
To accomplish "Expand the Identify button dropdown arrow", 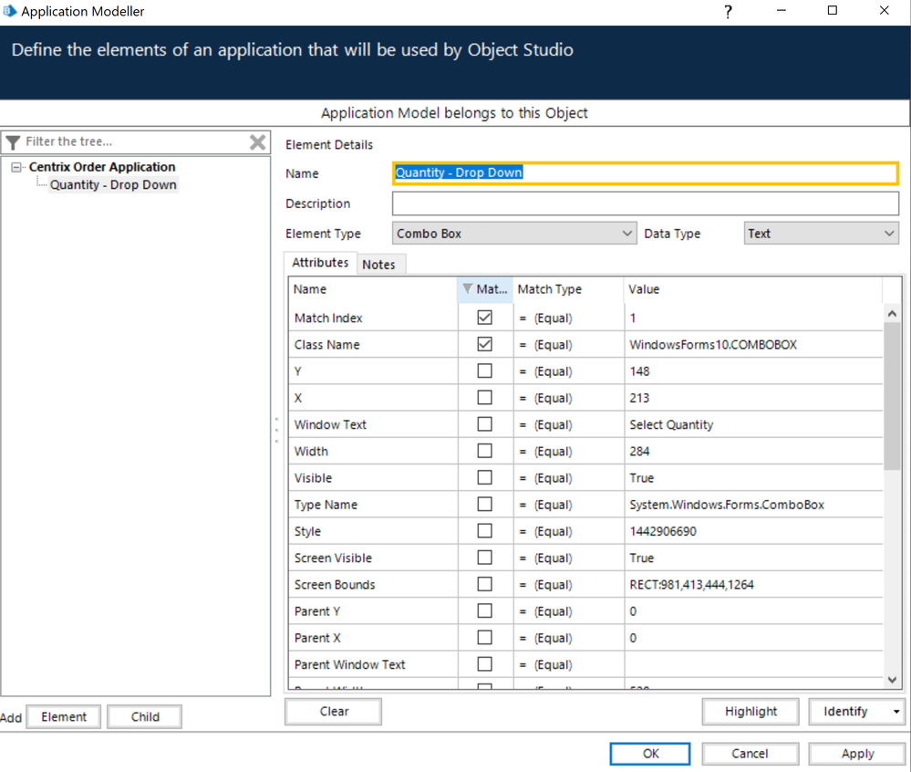I will click(x=896, y=712).
